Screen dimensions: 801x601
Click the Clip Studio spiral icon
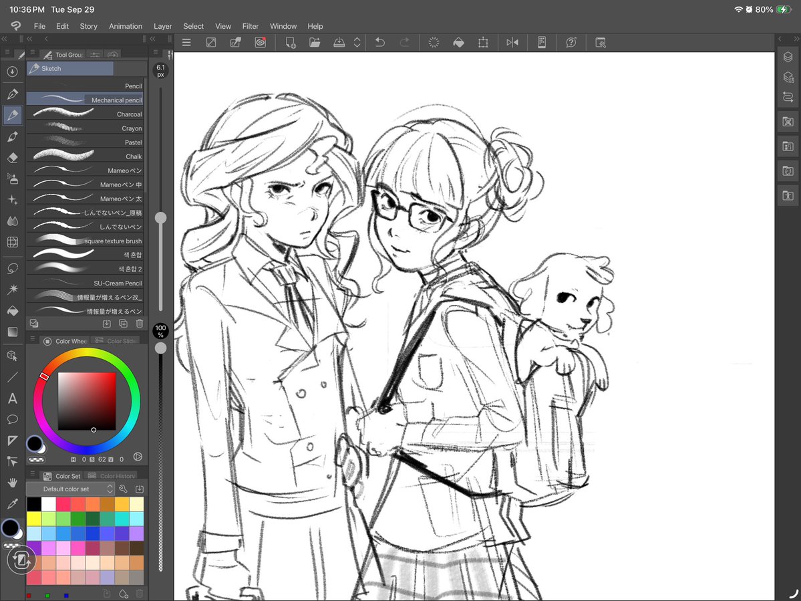point(261,43)
